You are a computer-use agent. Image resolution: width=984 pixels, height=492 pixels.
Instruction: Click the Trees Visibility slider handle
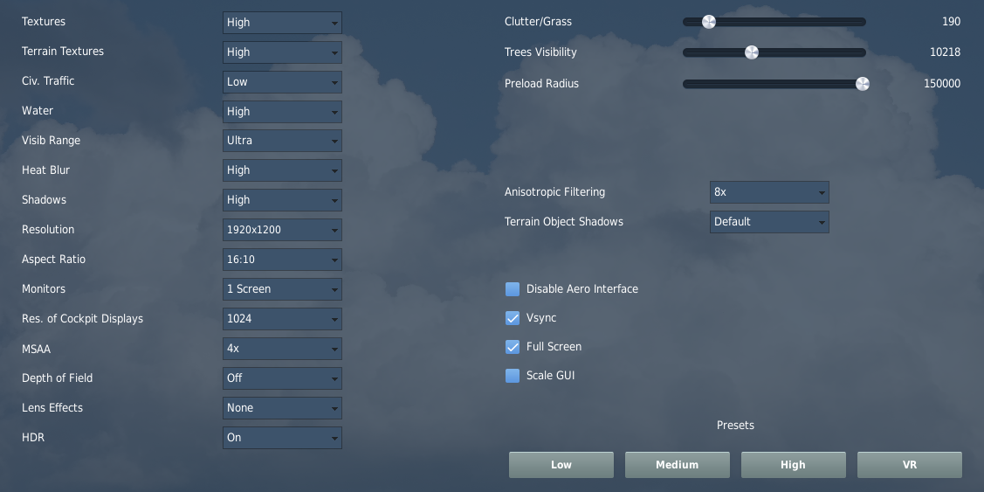point(751,52)
